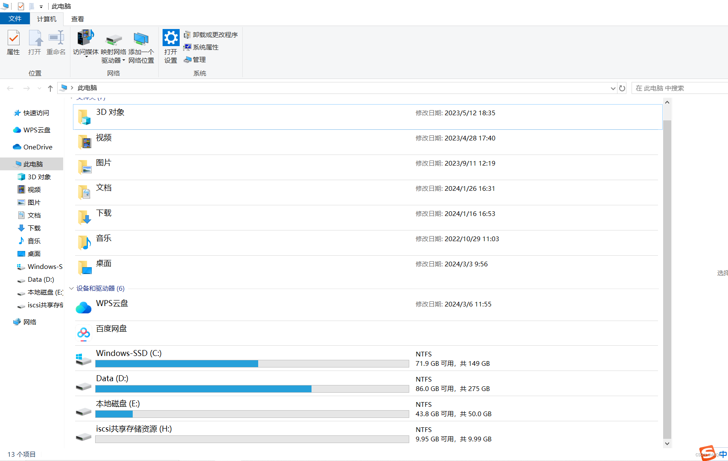Image resolution: width=728 pixels, height=461 pixels.
Task: Switch to the 查看 ribbon tab
Action: (78, 19)
